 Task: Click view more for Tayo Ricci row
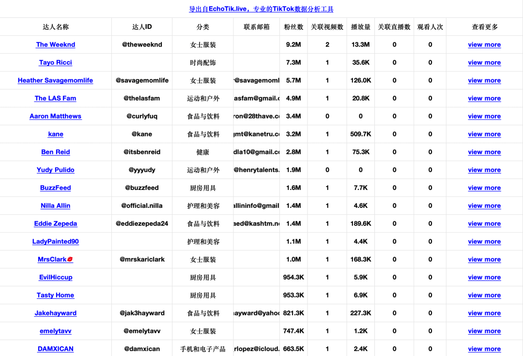coord(484,62)
